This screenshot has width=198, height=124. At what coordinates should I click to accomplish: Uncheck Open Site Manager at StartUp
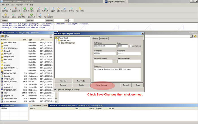click(x=55, y=89)
